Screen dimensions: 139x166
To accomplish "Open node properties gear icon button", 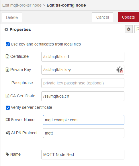I will point(129,29).
